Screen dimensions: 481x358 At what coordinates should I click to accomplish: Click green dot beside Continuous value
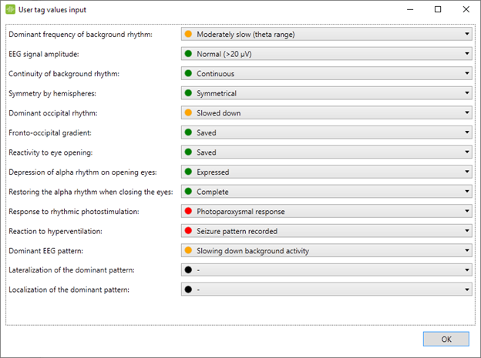pyautogui.click(x=188, y=74)
